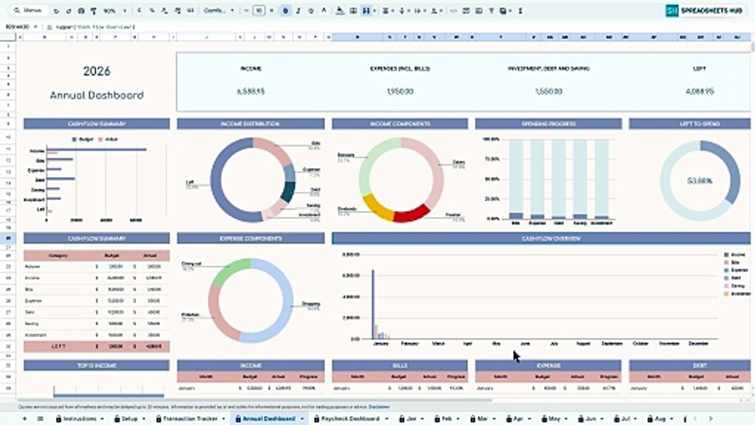Switch to the Jun sheet tab
Viewport: 755px width, 425px height.
(x=590, y=419)
